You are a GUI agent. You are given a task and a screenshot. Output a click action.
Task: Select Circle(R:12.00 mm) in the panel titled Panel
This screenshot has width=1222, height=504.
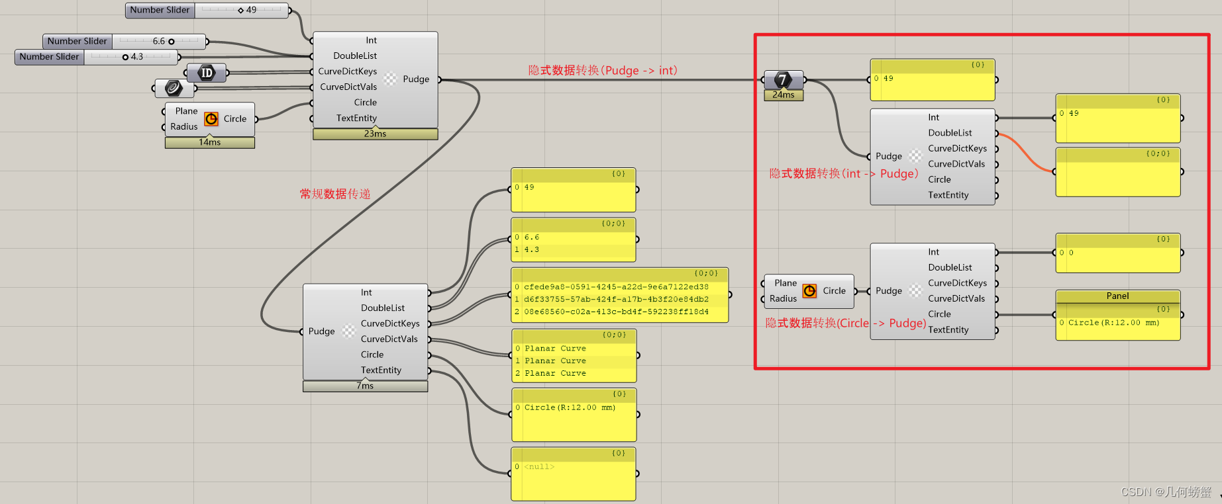[x=1113, y=323]
